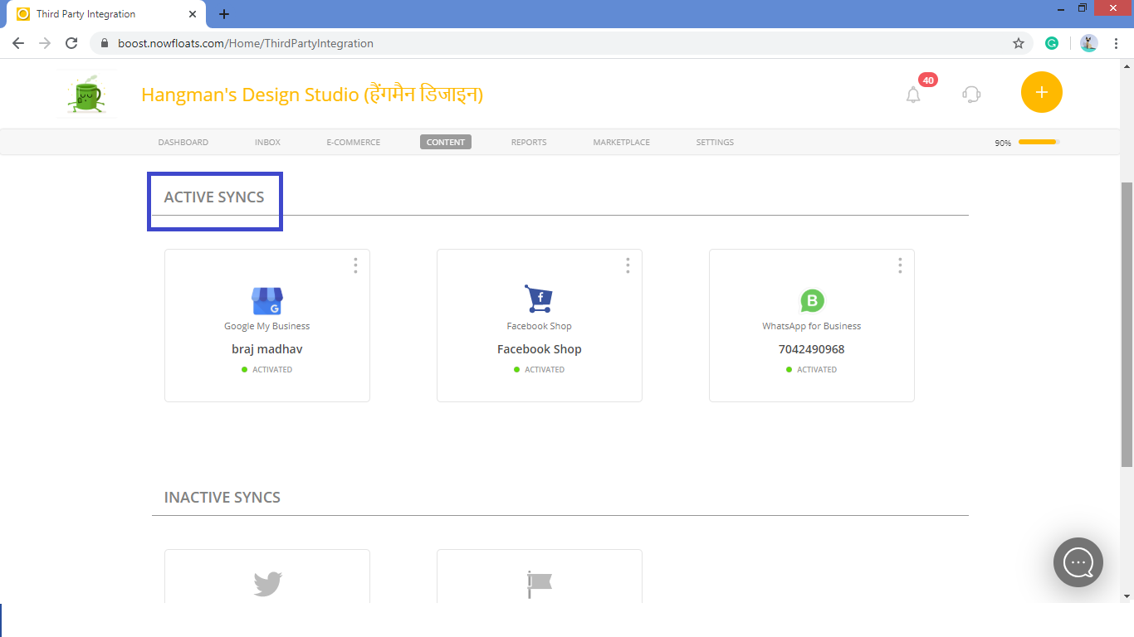This screenshot has height=637, width=1134.
Task: Open Chrome's three-dot menu
Action: pos(1116,43)
